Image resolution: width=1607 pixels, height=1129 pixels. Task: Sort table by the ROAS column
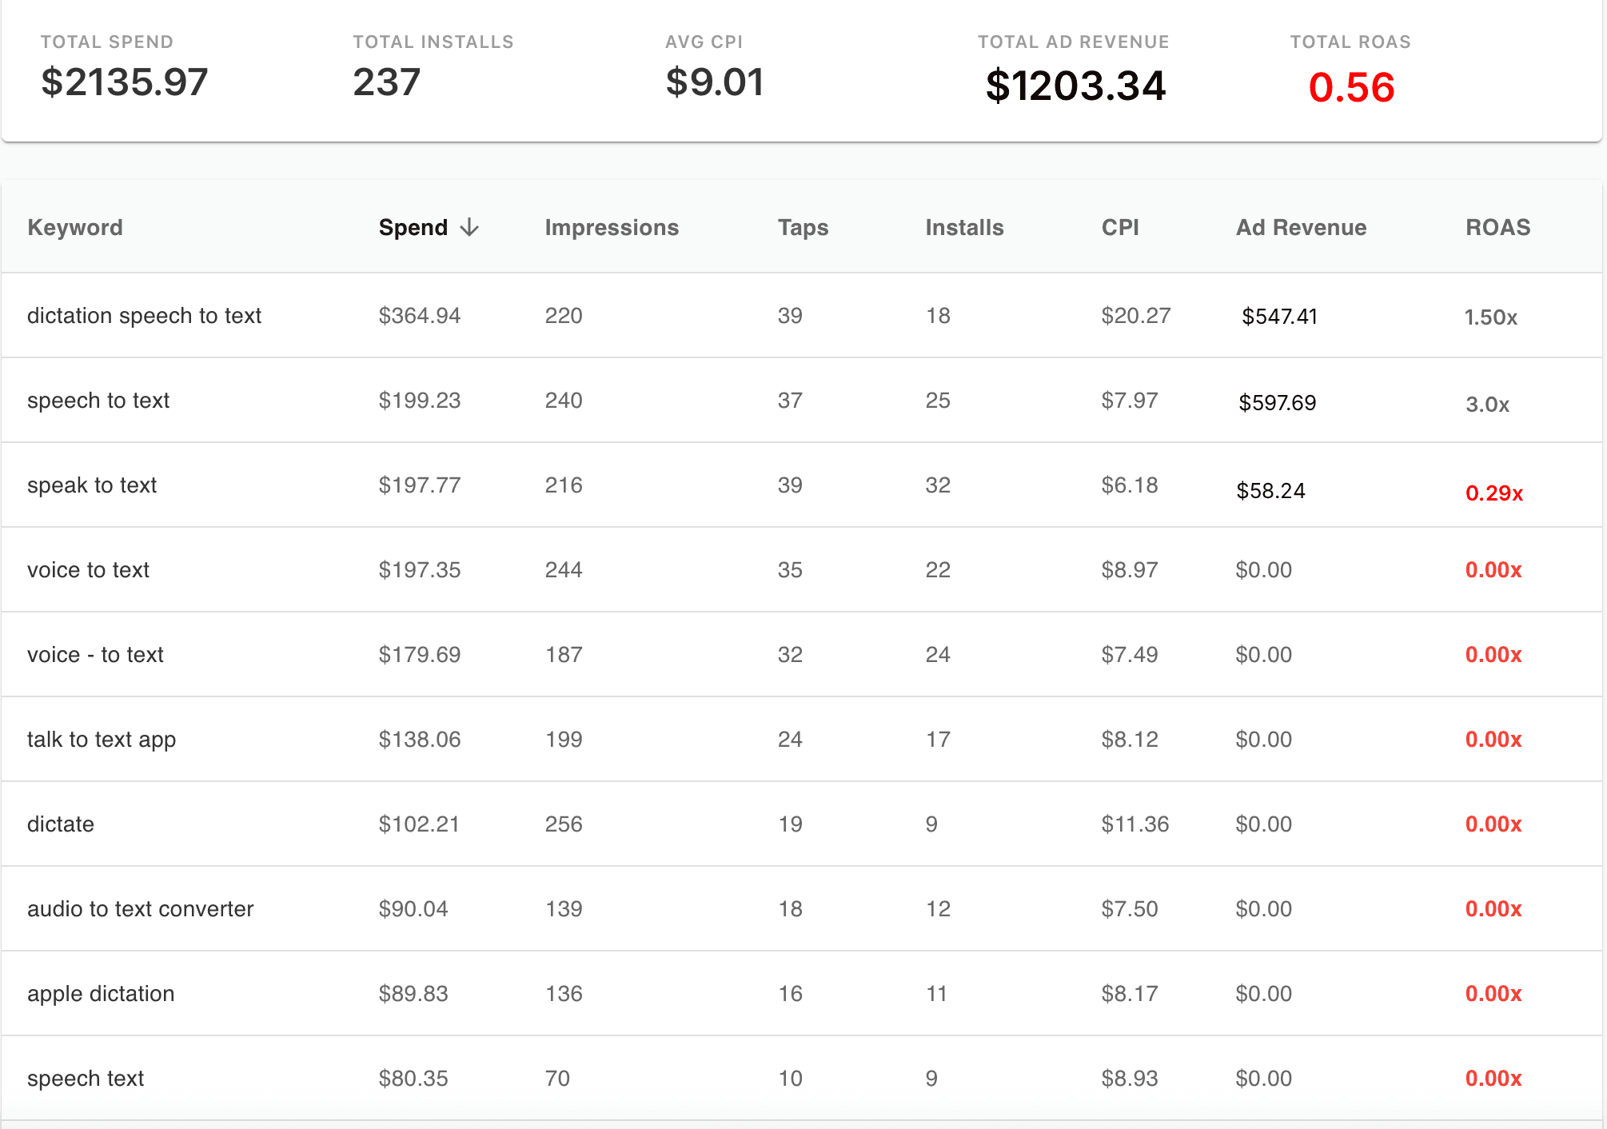tap(1496, 227)
